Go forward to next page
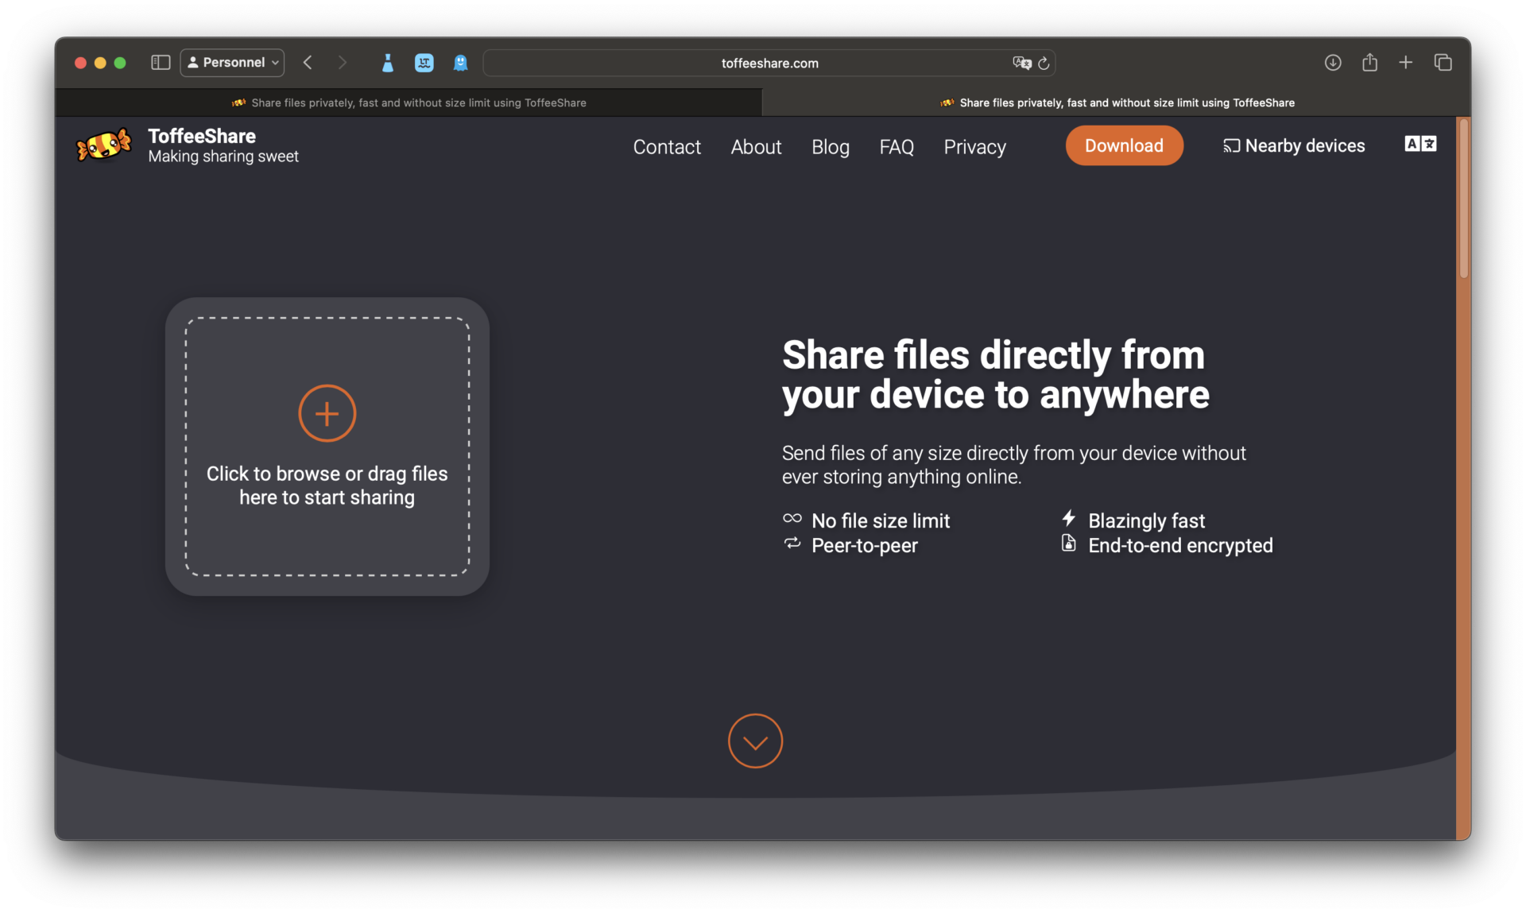1526x913 pixels. (343, 62)
